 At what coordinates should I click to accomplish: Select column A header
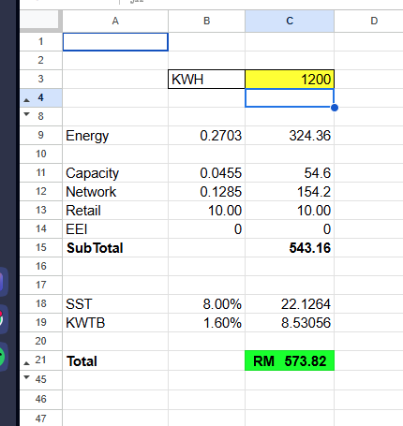point(115,21)
